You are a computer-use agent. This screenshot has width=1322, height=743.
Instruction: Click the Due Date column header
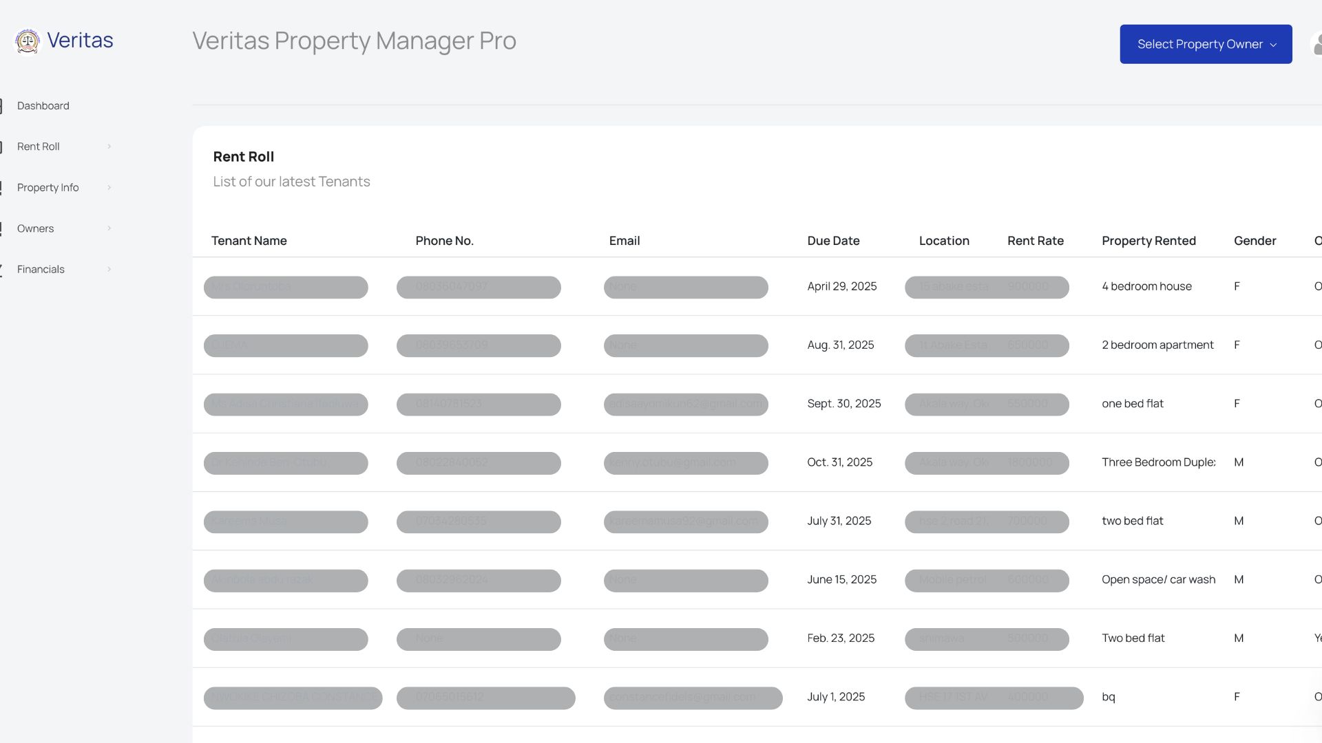833,241
